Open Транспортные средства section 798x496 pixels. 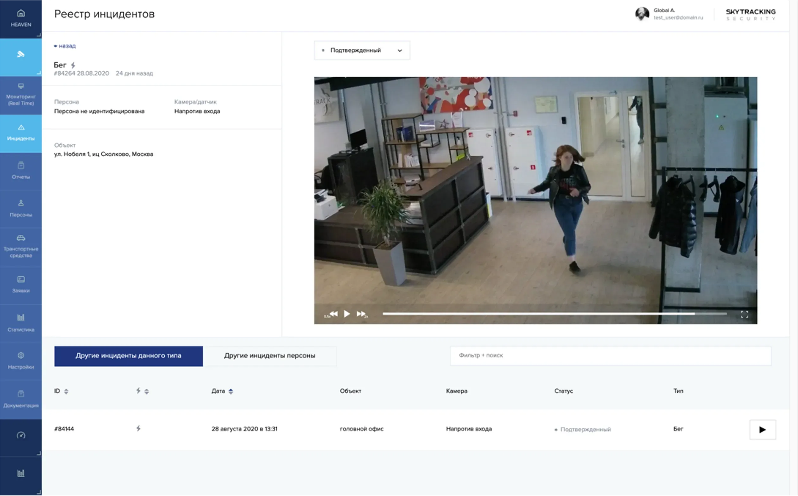(21, 247)
